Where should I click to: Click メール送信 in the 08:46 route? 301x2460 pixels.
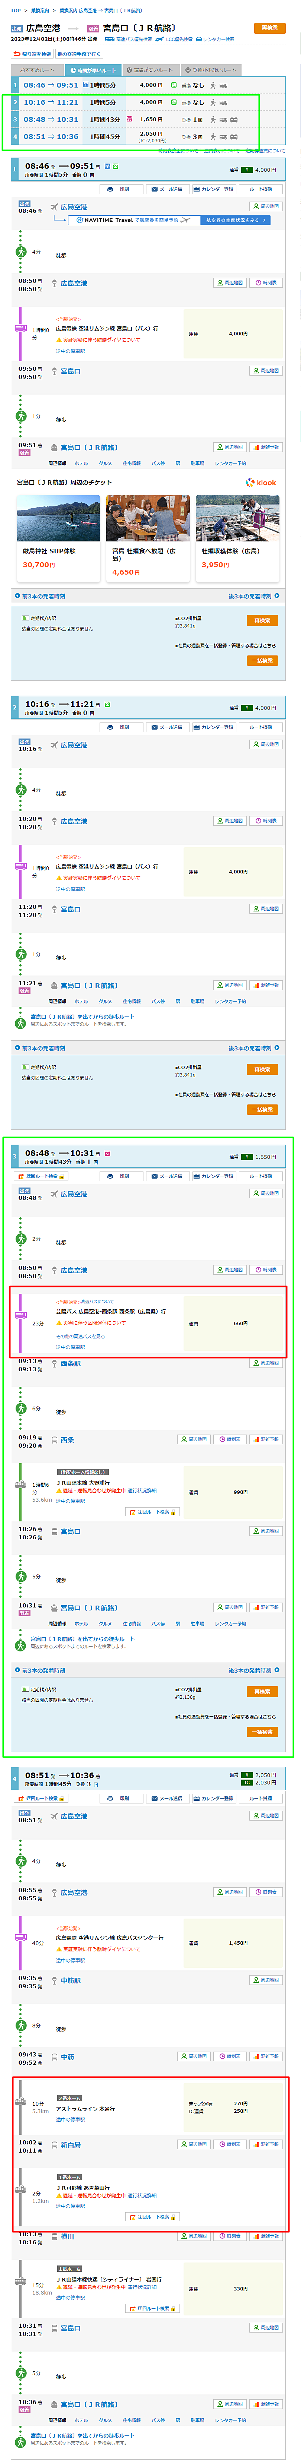coord(167,189)
